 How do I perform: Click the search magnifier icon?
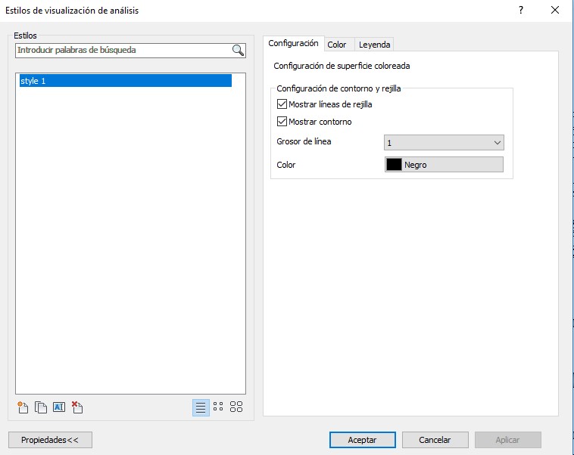tap(238, 51)
